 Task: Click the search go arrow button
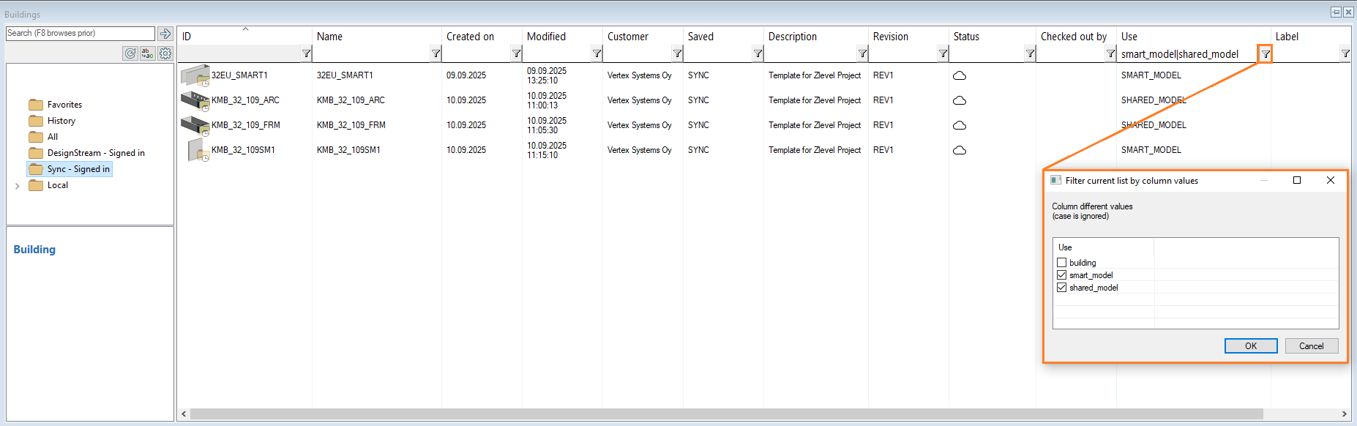(x=165, y=34)
